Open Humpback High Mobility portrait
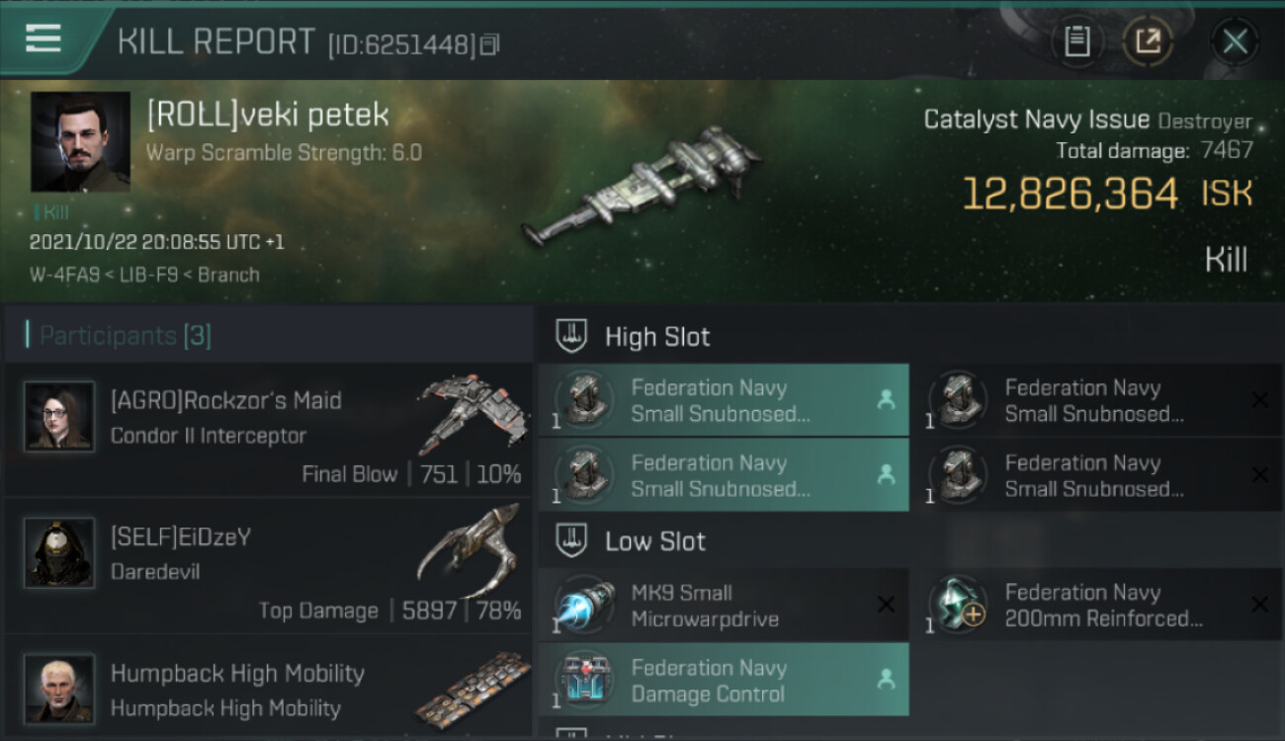The image size is (1285, 741). [x=59, y=688]
